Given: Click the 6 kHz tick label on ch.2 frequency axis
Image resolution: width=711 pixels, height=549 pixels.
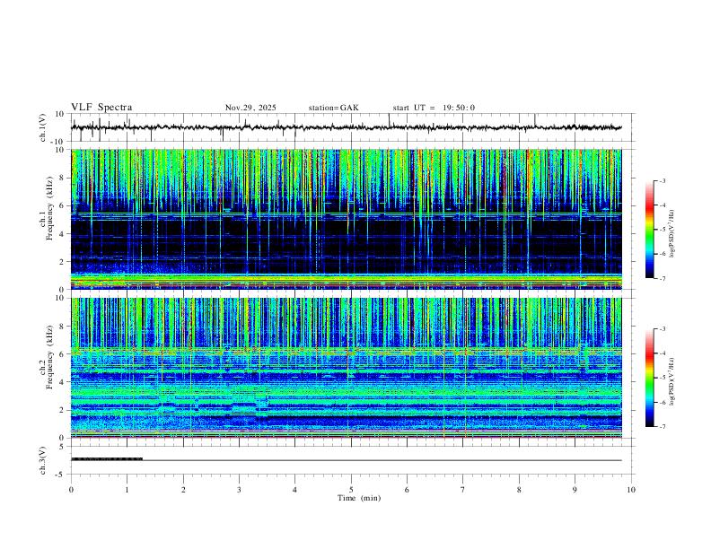Looking at the screenshot, I should pos(63,354).
